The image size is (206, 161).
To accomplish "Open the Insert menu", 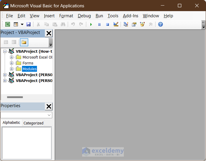I will pyautogui.click(x=49, y=16).
